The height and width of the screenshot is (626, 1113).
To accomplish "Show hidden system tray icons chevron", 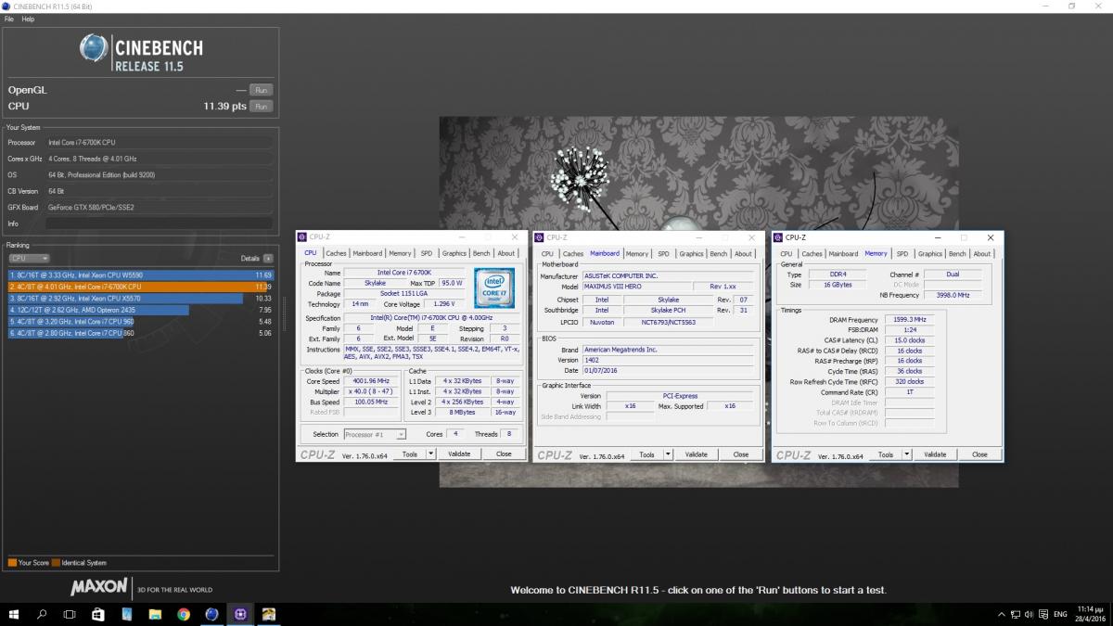I will (1001, 614).
